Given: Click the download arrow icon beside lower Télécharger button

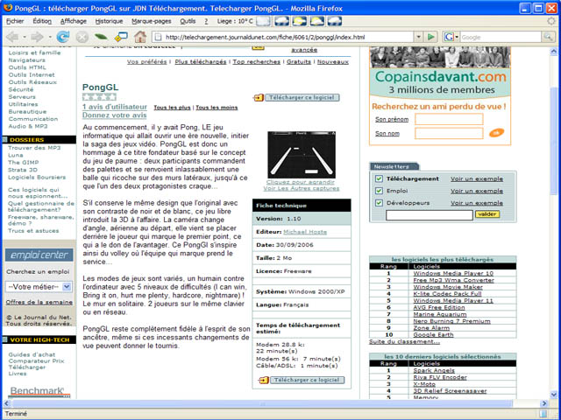Looking at the screenshot, I should (263, 380).
